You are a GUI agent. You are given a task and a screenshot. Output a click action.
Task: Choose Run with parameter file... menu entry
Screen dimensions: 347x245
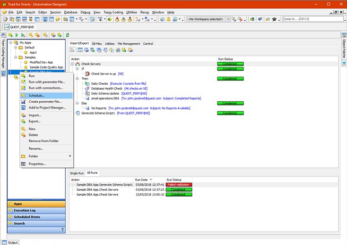click(46, 82)
